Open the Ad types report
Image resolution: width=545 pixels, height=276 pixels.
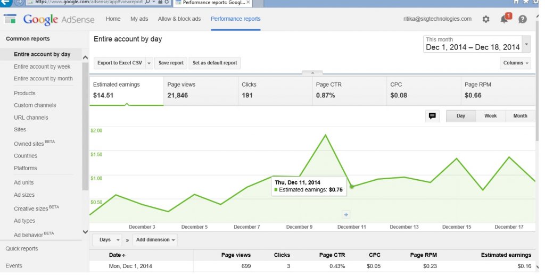point(24,221)
